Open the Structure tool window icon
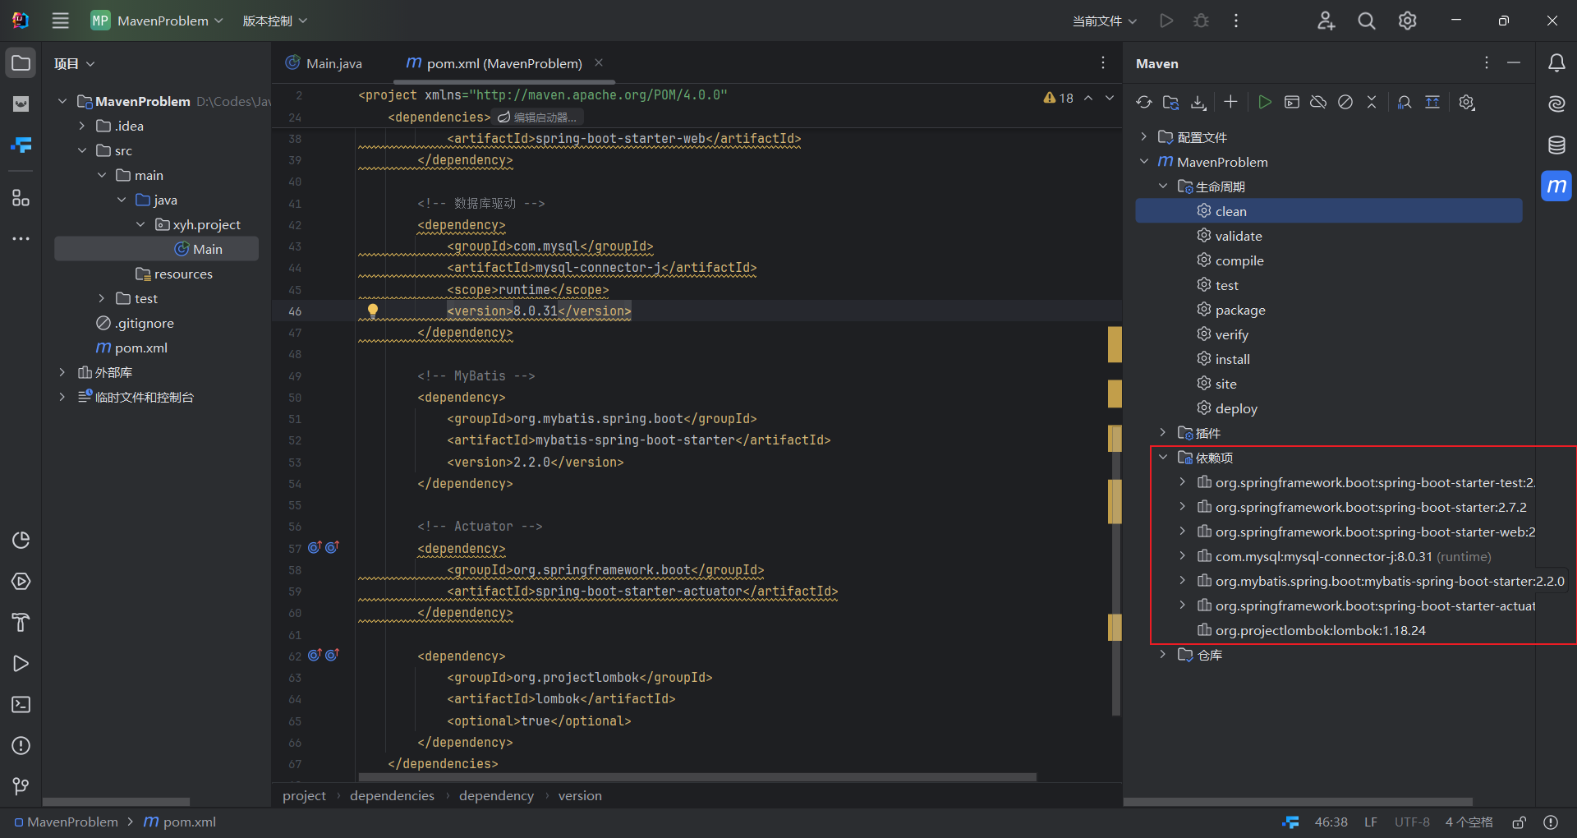The image size is (1577, 838). [21, 198]
